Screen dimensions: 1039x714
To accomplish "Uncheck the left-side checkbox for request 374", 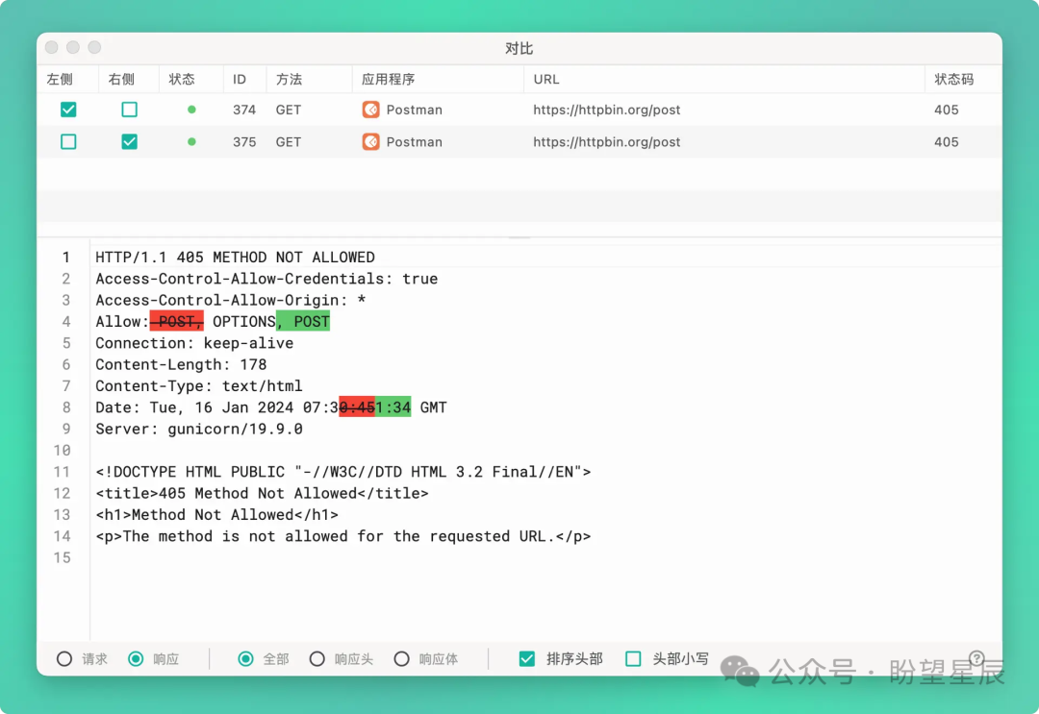I will [x=68, y=110].
